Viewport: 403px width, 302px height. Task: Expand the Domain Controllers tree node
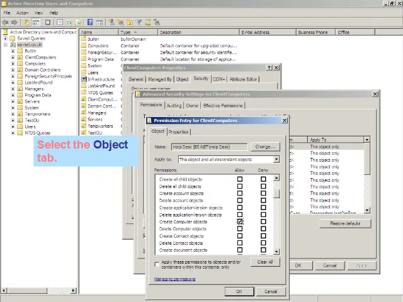(x=13, y=70)
